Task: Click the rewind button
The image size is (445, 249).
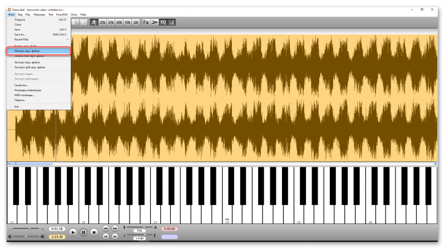Action: [106, 228]
